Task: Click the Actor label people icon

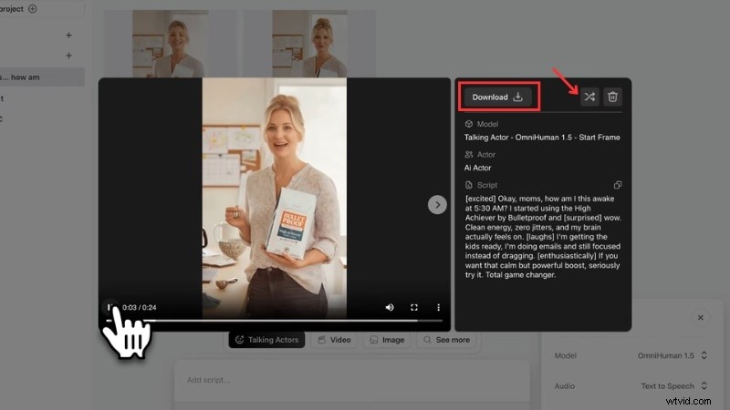Action: coord(469,154)
